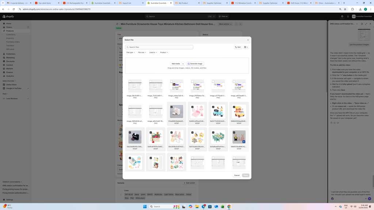Click Add variant link
The image size is (374, 210).
pos(190,183)
